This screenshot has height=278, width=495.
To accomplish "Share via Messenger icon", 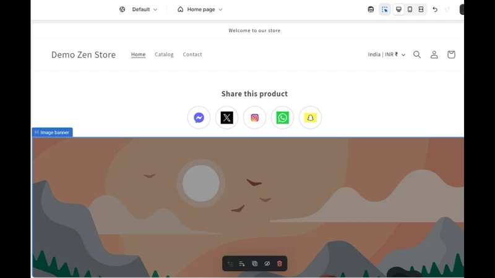I will click(x=199, y=117).
